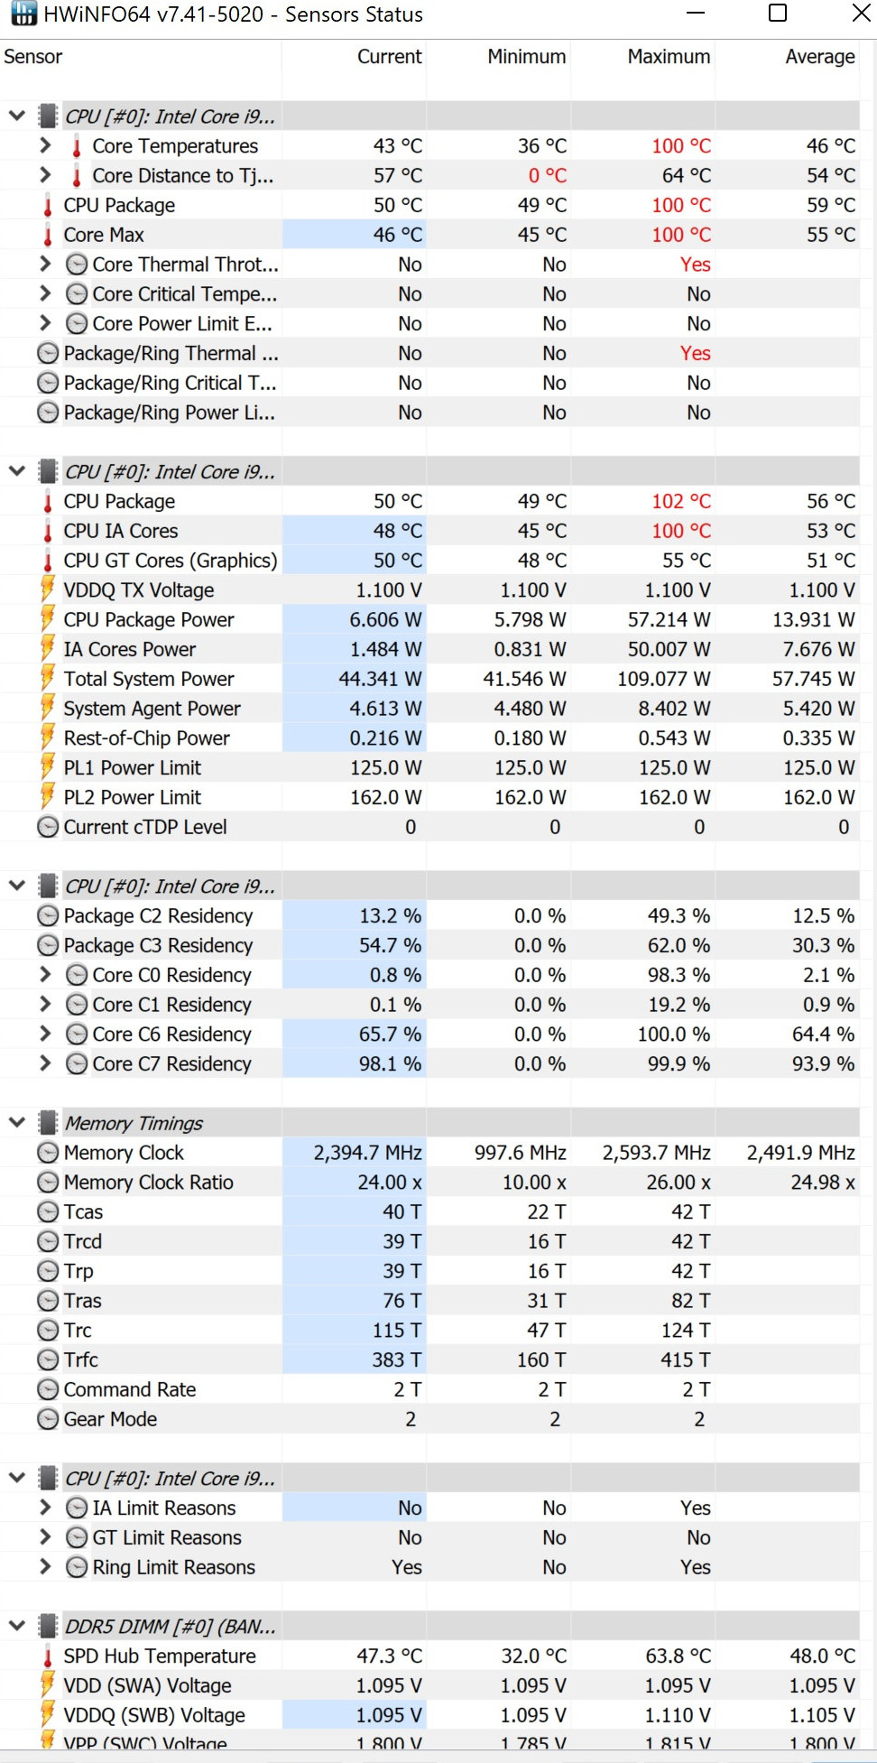Click the chip icon beside Memory Timings header
Viewport: 877px width, 1763px height.
(48, 1123)
